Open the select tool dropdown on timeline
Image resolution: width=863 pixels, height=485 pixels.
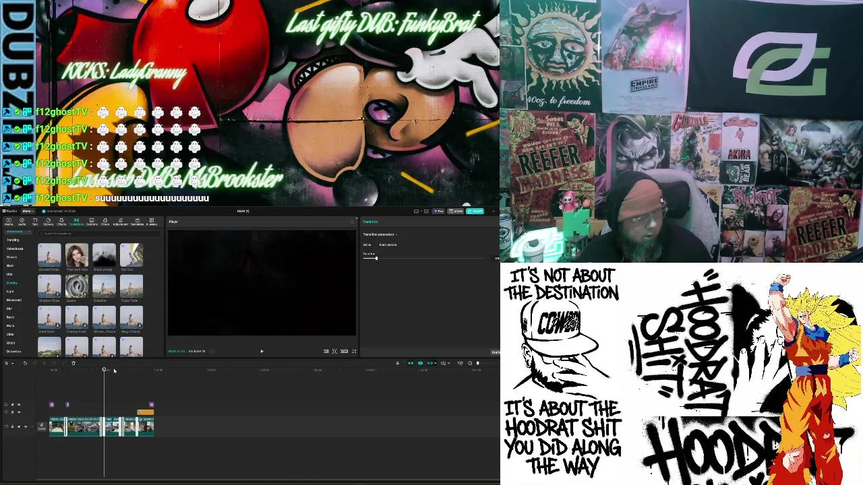pos(13,363)
